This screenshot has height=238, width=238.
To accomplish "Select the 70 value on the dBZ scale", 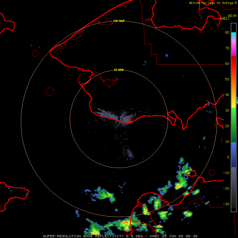I will (227, 48).
